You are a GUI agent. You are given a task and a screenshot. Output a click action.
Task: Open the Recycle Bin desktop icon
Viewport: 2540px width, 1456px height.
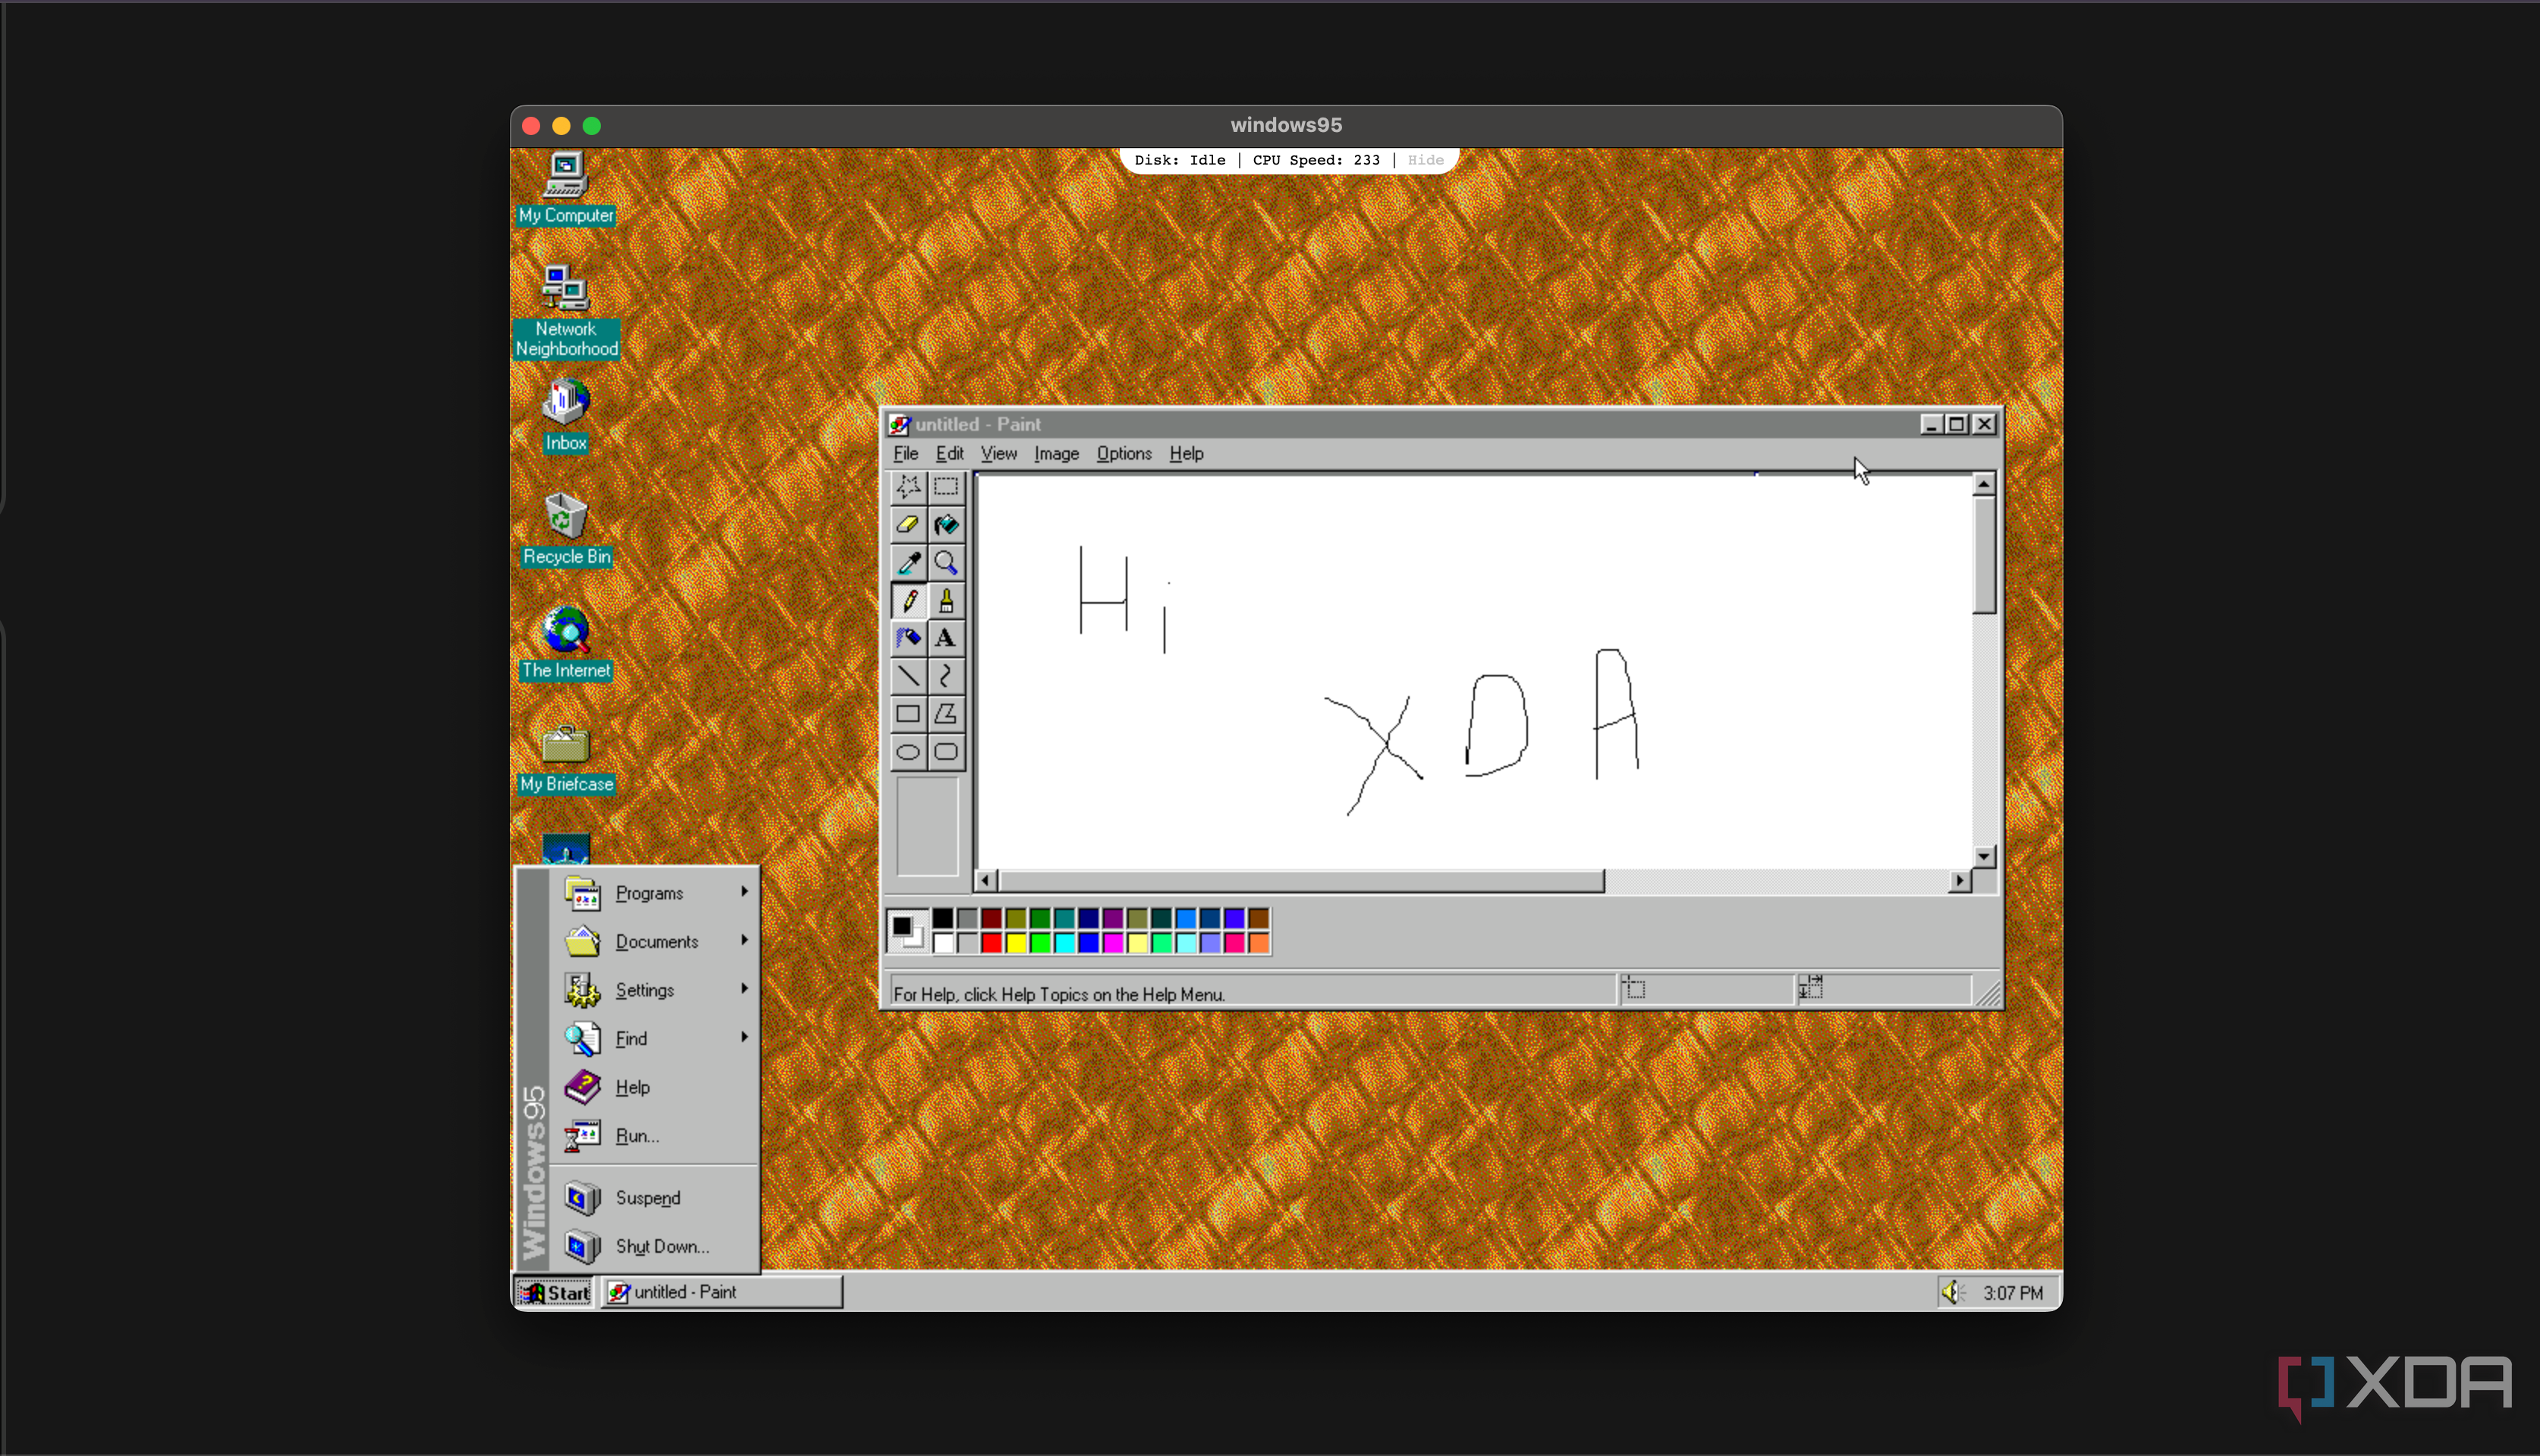[x=566, y=529]
